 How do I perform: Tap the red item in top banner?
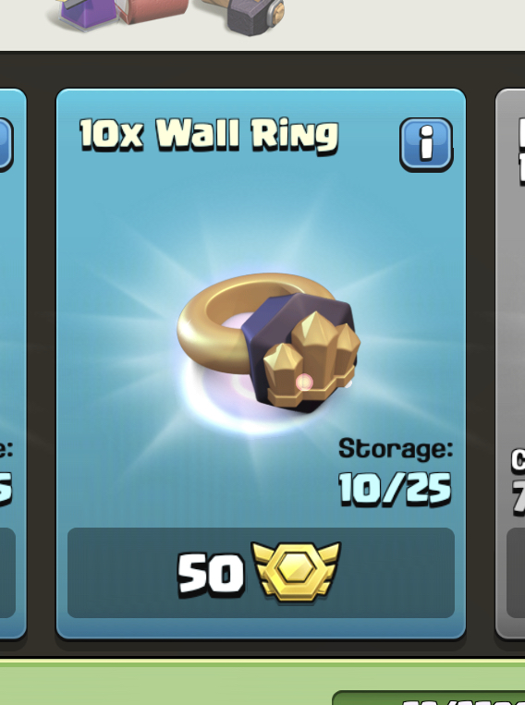(x=153, y=11)
